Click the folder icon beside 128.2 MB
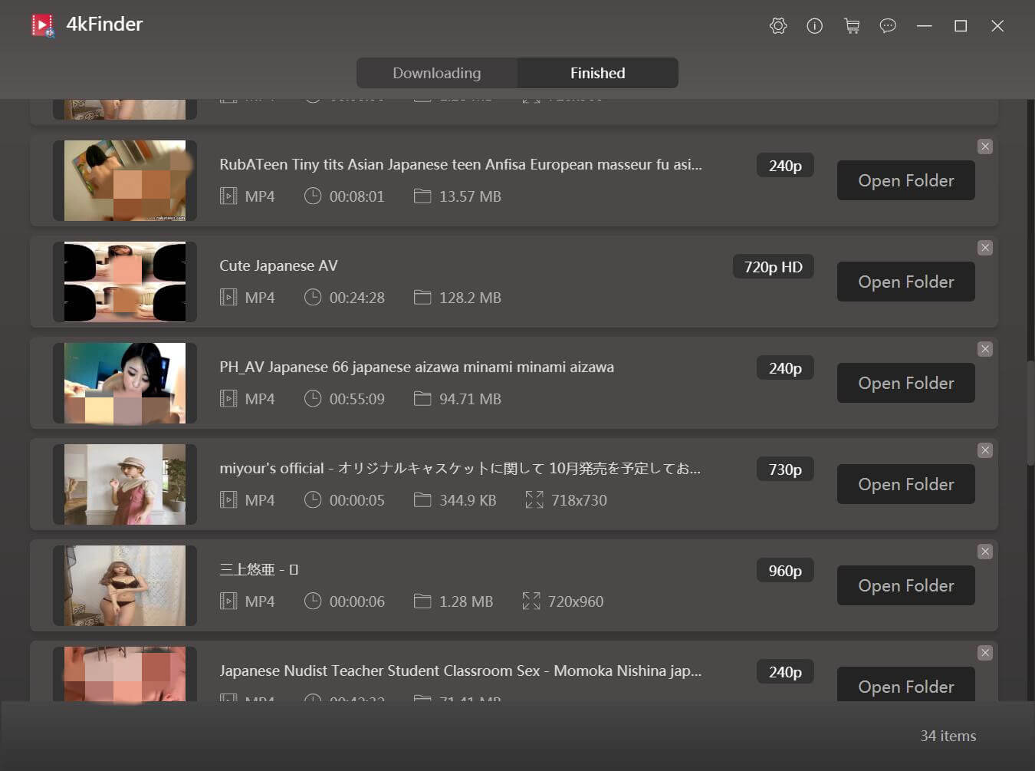The image size is (1035, 771). 422,297
